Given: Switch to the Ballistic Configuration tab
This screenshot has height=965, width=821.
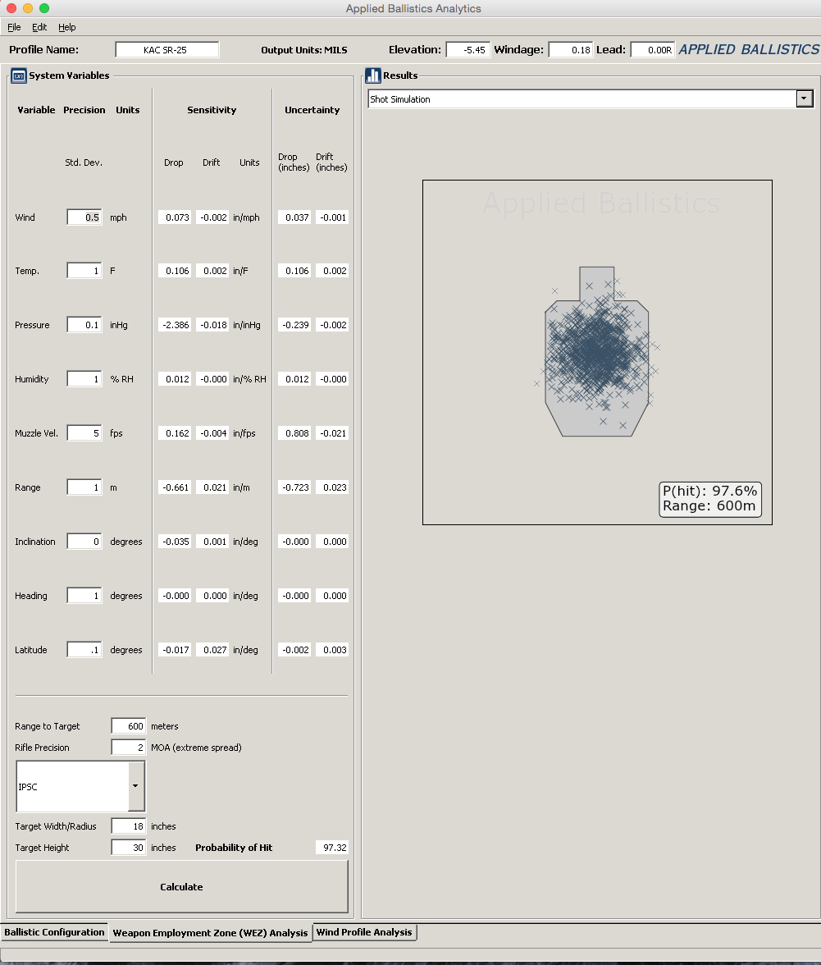Looking at the screenshot, I should (x=54, y=932).
